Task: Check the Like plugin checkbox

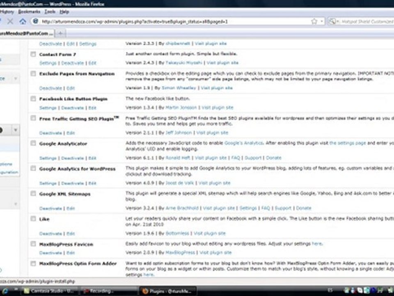Action: coord(33,219)
